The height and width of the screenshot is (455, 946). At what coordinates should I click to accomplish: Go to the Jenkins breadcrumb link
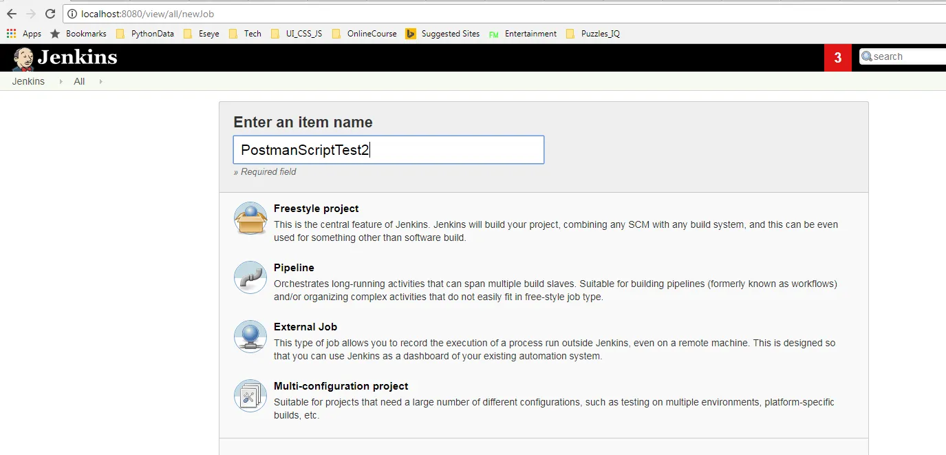point(28,81)
